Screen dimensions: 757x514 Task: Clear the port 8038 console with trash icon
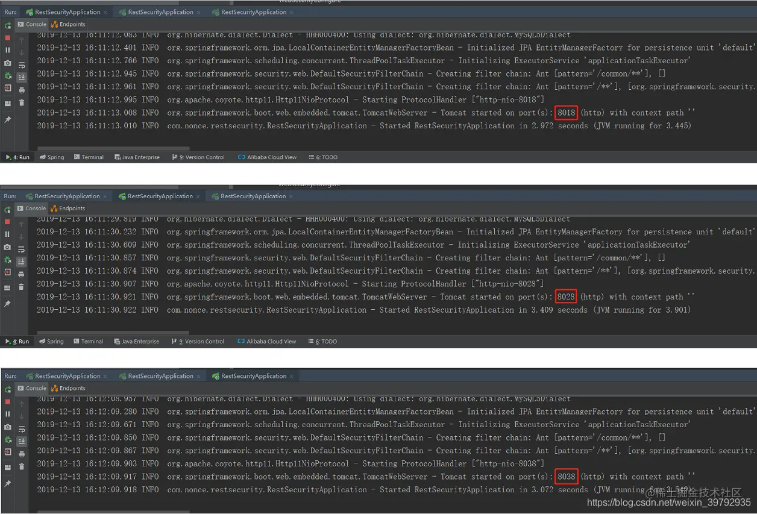22,466
